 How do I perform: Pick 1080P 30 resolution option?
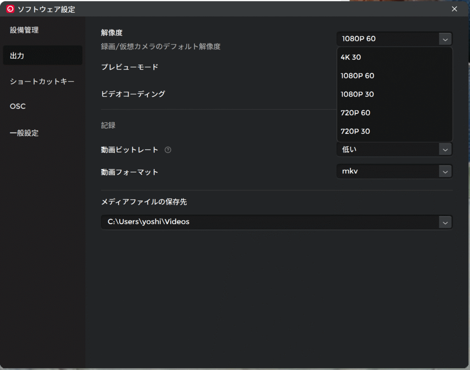click(x=358, y=94)
